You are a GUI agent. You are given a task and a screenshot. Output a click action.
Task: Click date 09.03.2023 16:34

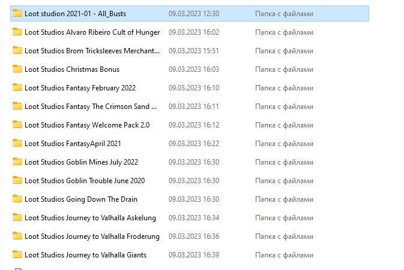point(194,218)
